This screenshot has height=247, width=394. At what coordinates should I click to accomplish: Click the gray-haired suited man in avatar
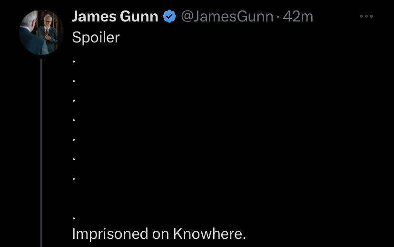pyautogui.click(x=48, y=31)
